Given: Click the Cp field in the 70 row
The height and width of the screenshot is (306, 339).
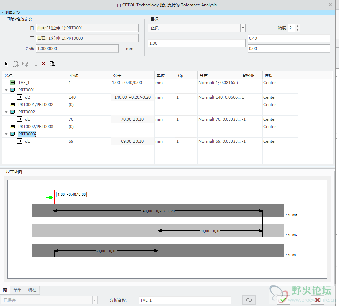Looking at the screenshot, I should 186,119.
